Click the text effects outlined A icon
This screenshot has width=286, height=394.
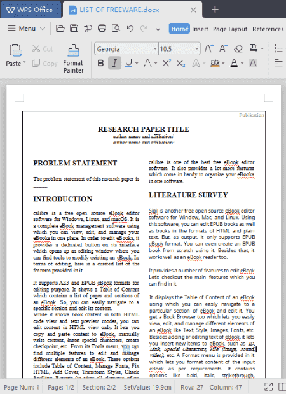pyautogui.click(x=196, y=63)
